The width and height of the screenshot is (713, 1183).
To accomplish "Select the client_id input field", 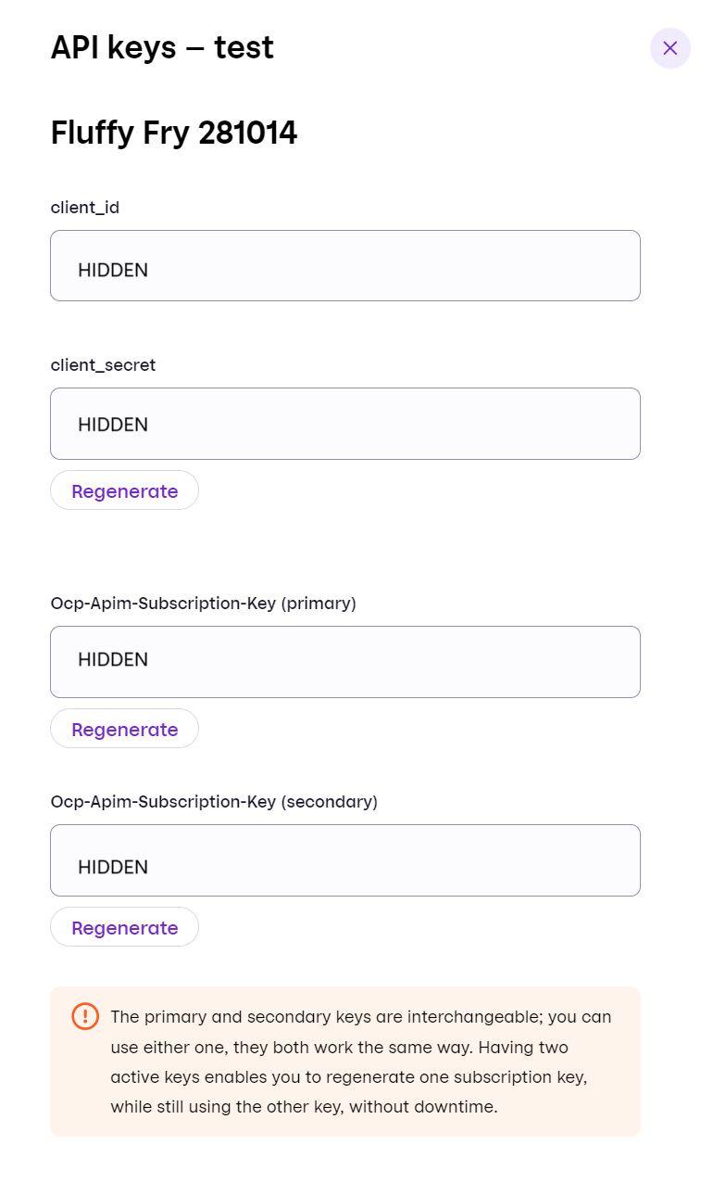I will coord(344,265).
